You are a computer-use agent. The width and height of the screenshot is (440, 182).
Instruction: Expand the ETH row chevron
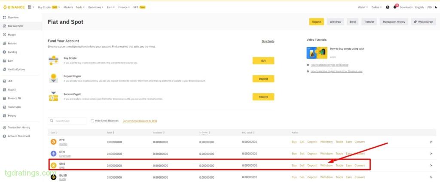pyautogui.click(x=431, y=154)
